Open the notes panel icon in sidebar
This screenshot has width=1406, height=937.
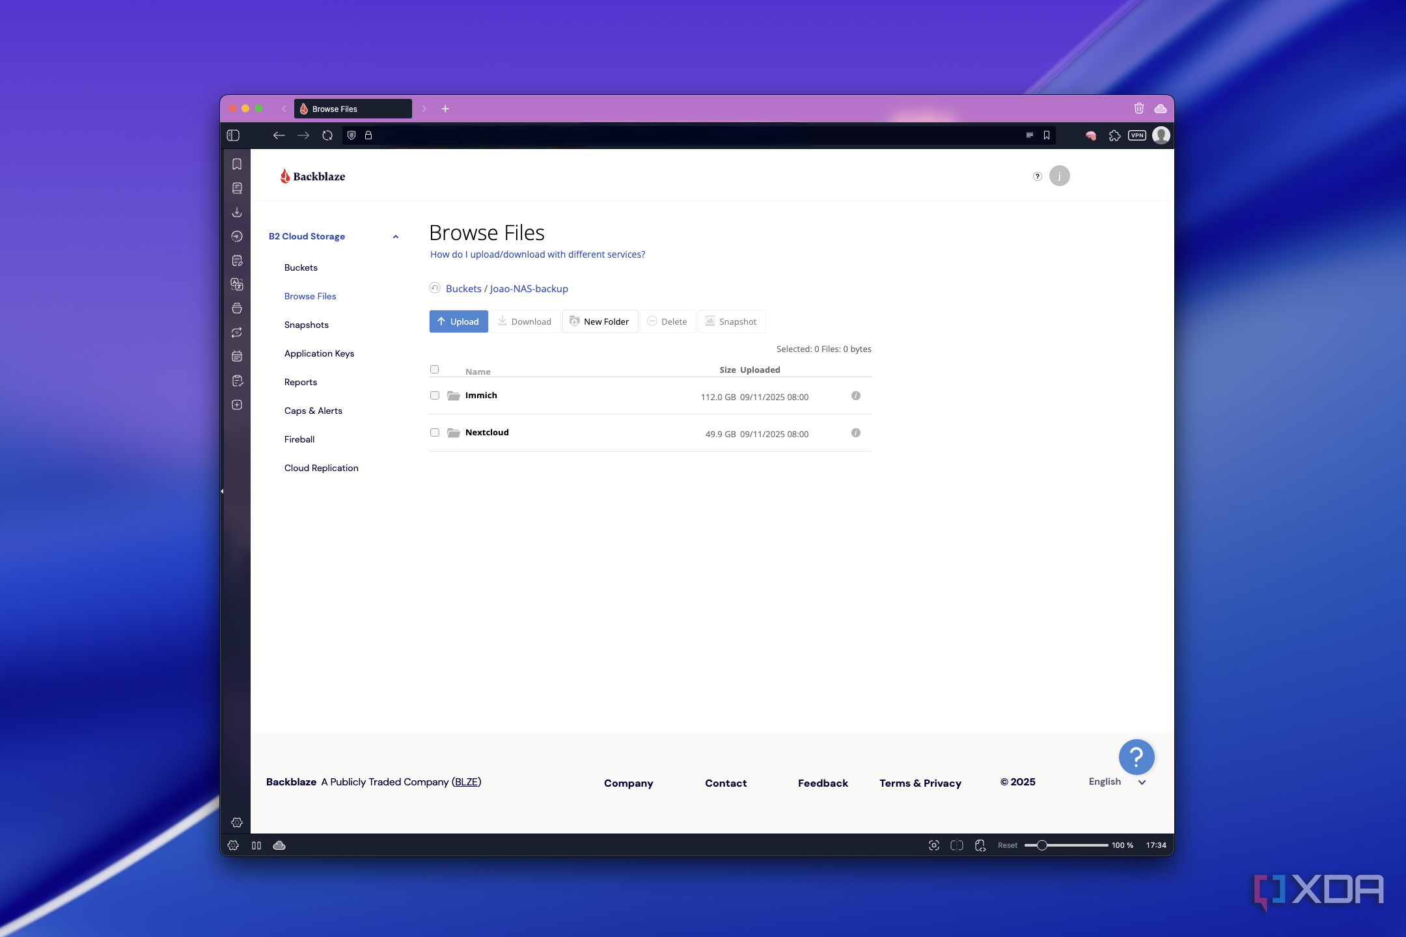point(237,260)
